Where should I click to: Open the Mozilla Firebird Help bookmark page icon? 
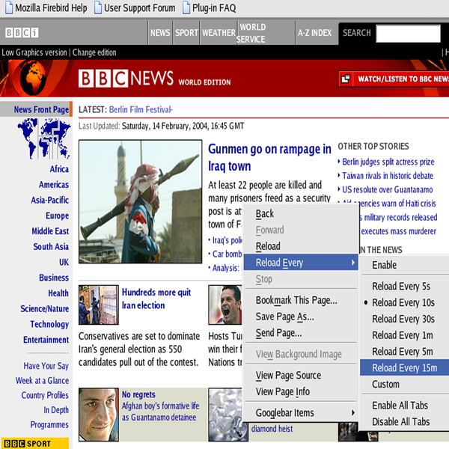tap(9, 7)
